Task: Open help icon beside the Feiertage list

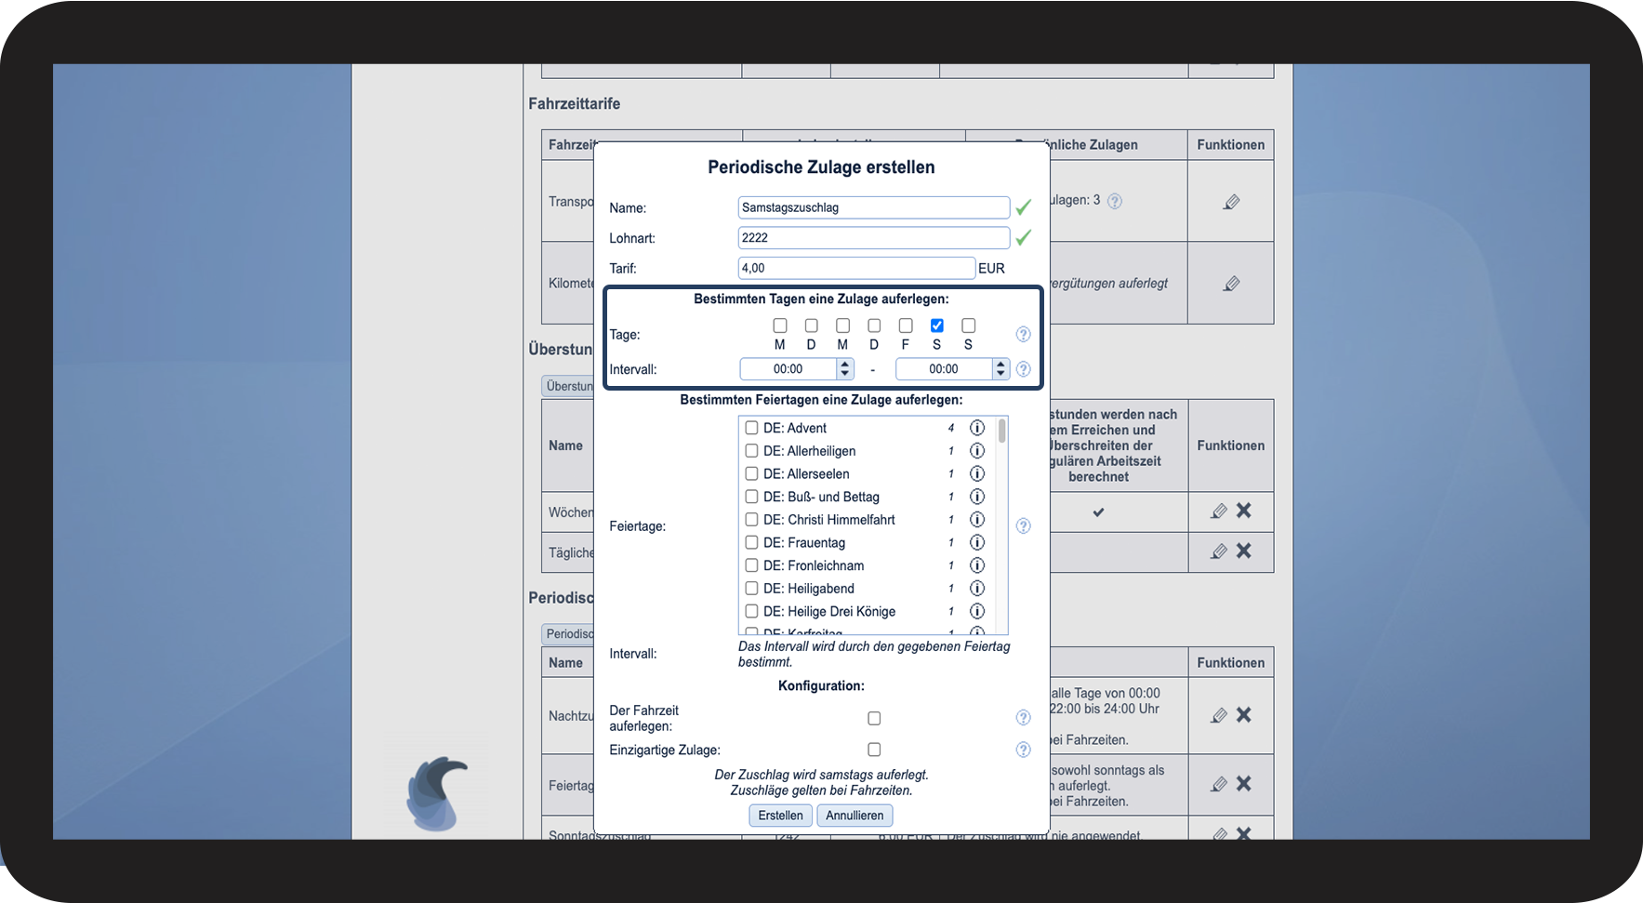Action: pyautogui.click(x=1023, y=525)
